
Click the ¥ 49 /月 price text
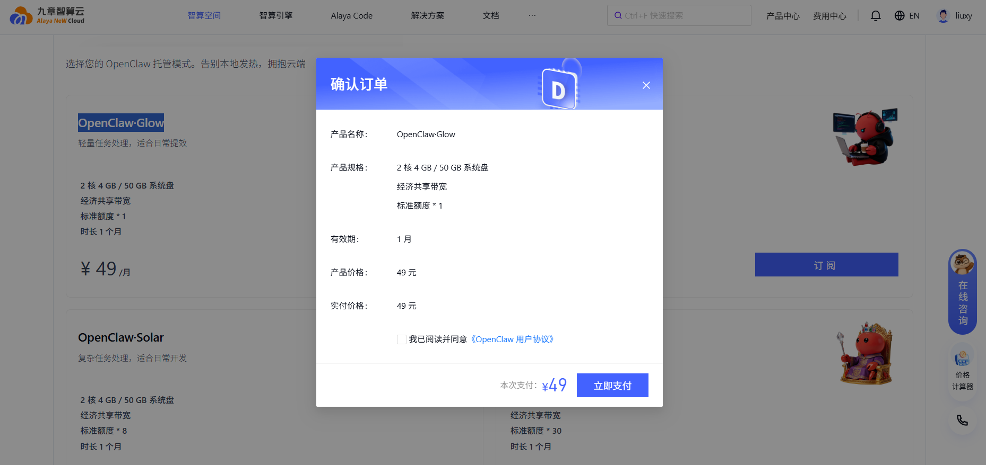(105, 269)
